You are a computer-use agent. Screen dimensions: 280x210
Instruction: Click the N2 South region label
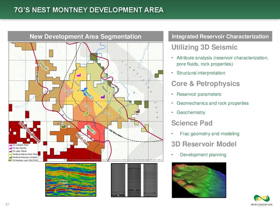point(87,107)
